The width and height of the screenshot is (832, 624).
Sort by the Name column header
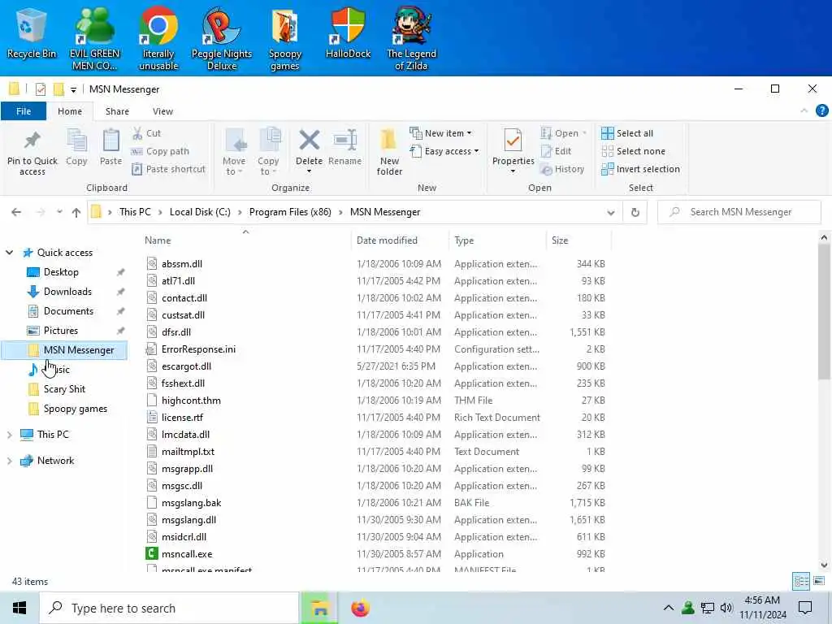point(245,240)
